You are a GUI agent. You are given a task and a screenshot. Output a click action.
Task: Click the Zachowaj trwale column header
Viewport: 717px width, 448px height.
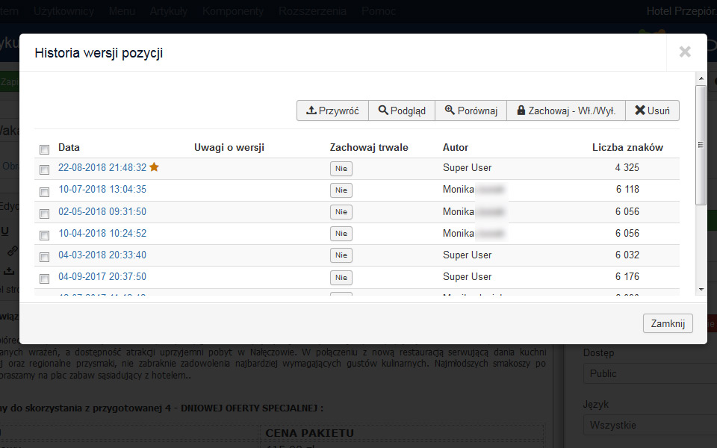(369, 147)
